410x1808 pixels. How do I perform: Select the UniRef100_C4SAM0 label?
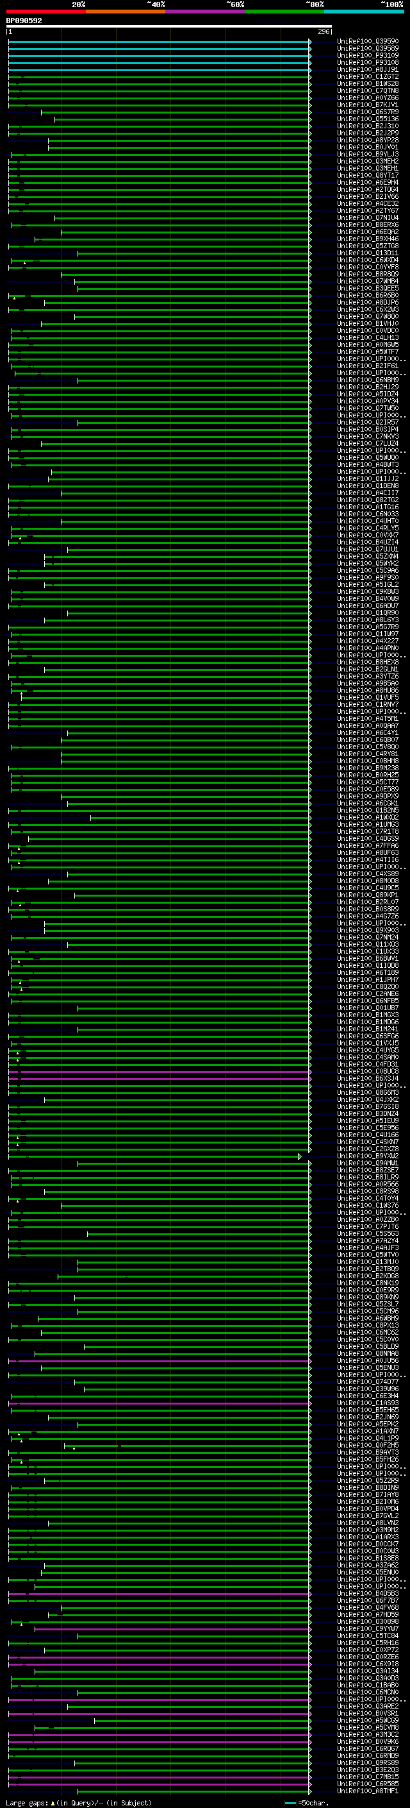(x=368, y=1057)
